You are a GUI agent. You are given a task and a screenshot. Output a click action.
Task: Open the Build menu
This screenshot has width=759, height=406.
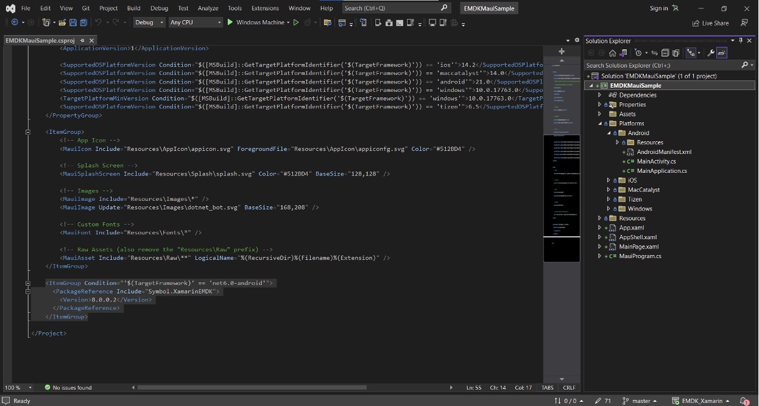(133, 8)
